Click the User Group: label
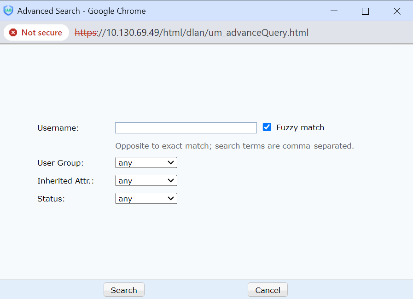413x299 pixels. [x=60, y=163]
